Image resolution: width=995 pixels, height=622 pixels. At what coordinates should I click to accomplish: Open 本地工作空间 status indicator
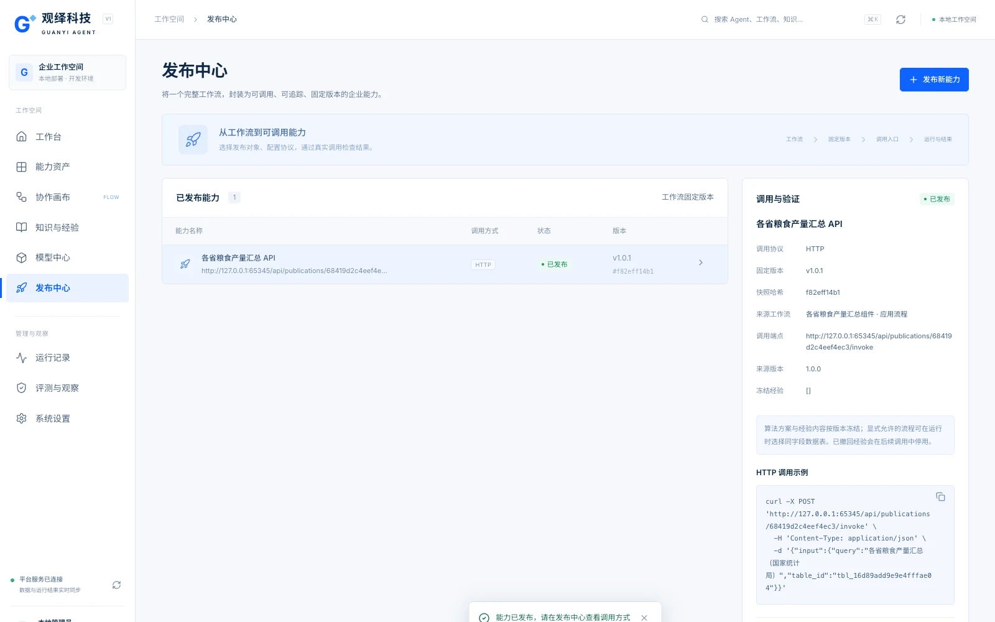tap(954, 19)
